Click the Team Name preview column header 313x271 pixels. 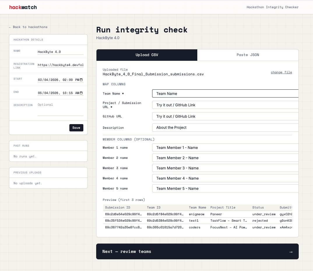[x=197, y=208]
